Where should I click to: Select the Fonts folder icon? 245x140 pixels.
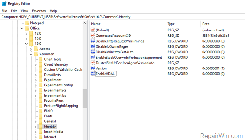click(41, 116)
